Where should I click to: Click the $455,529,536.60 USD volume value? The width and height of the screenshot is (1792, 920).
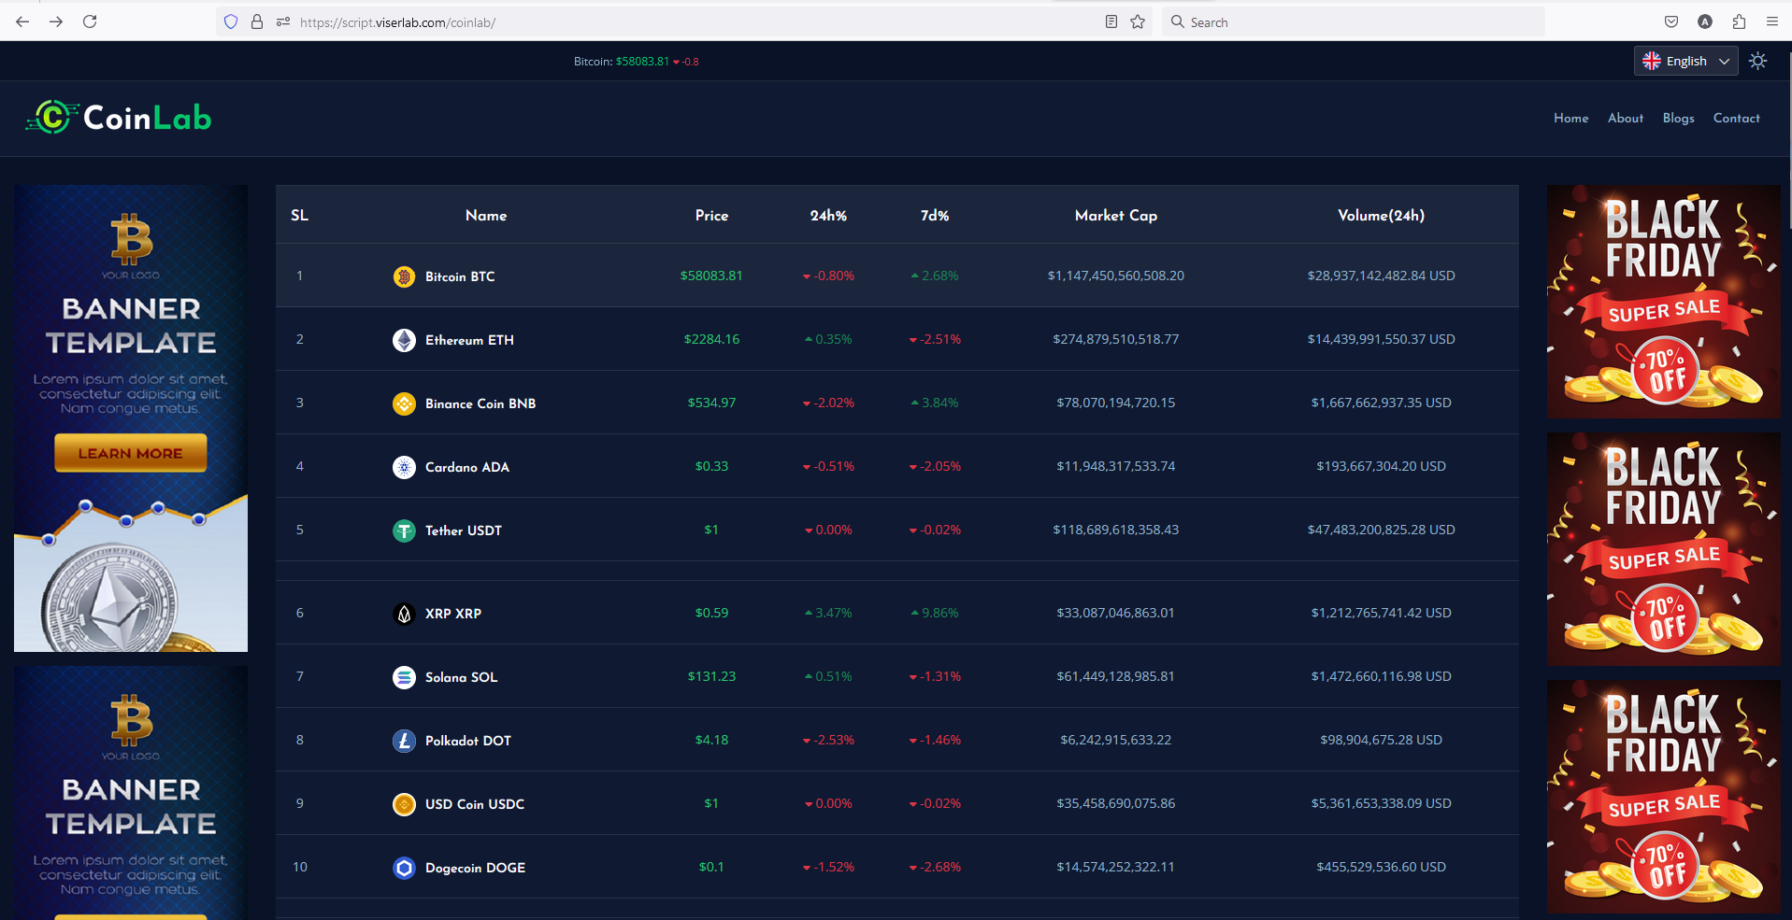tap(1382, 867)
